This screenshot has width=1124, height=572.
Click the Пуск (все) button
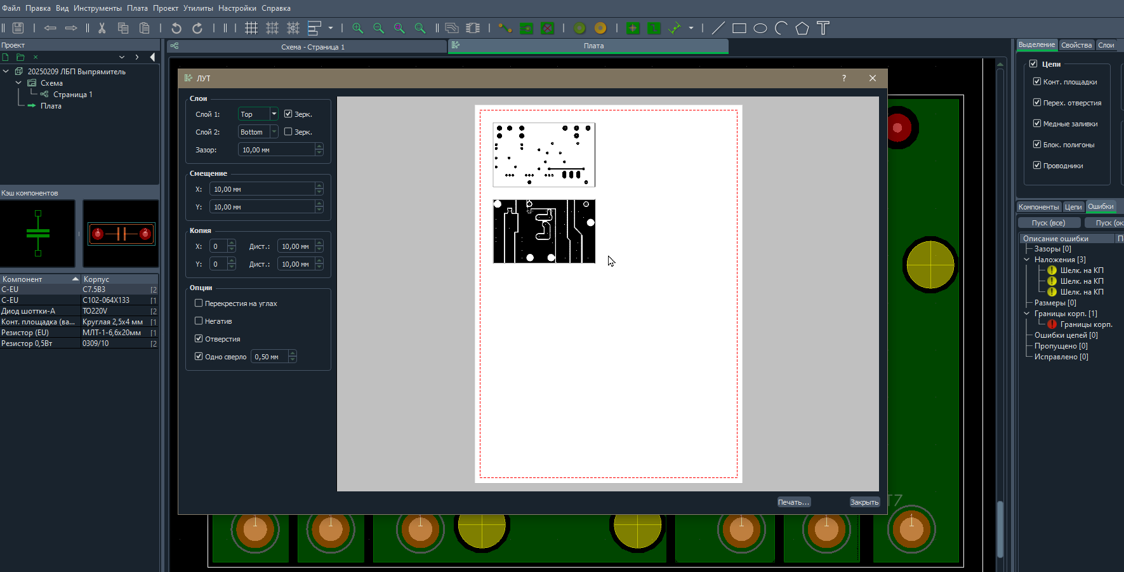click(1049, 223)
